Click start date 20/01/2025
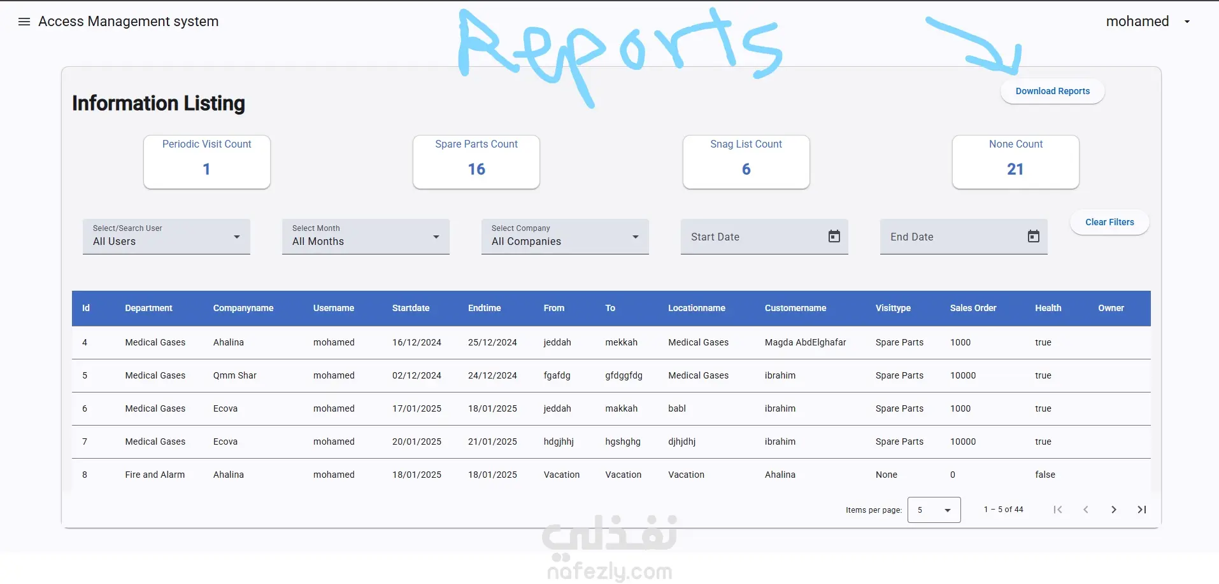This screenshot has width=1219, height=584. point(417,441)
